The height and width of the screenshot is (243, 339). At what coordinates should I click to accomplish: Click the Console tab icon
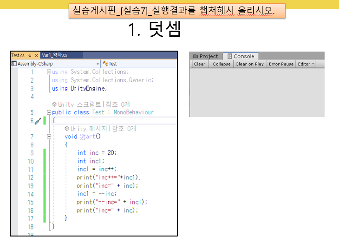tap(229, 56)
